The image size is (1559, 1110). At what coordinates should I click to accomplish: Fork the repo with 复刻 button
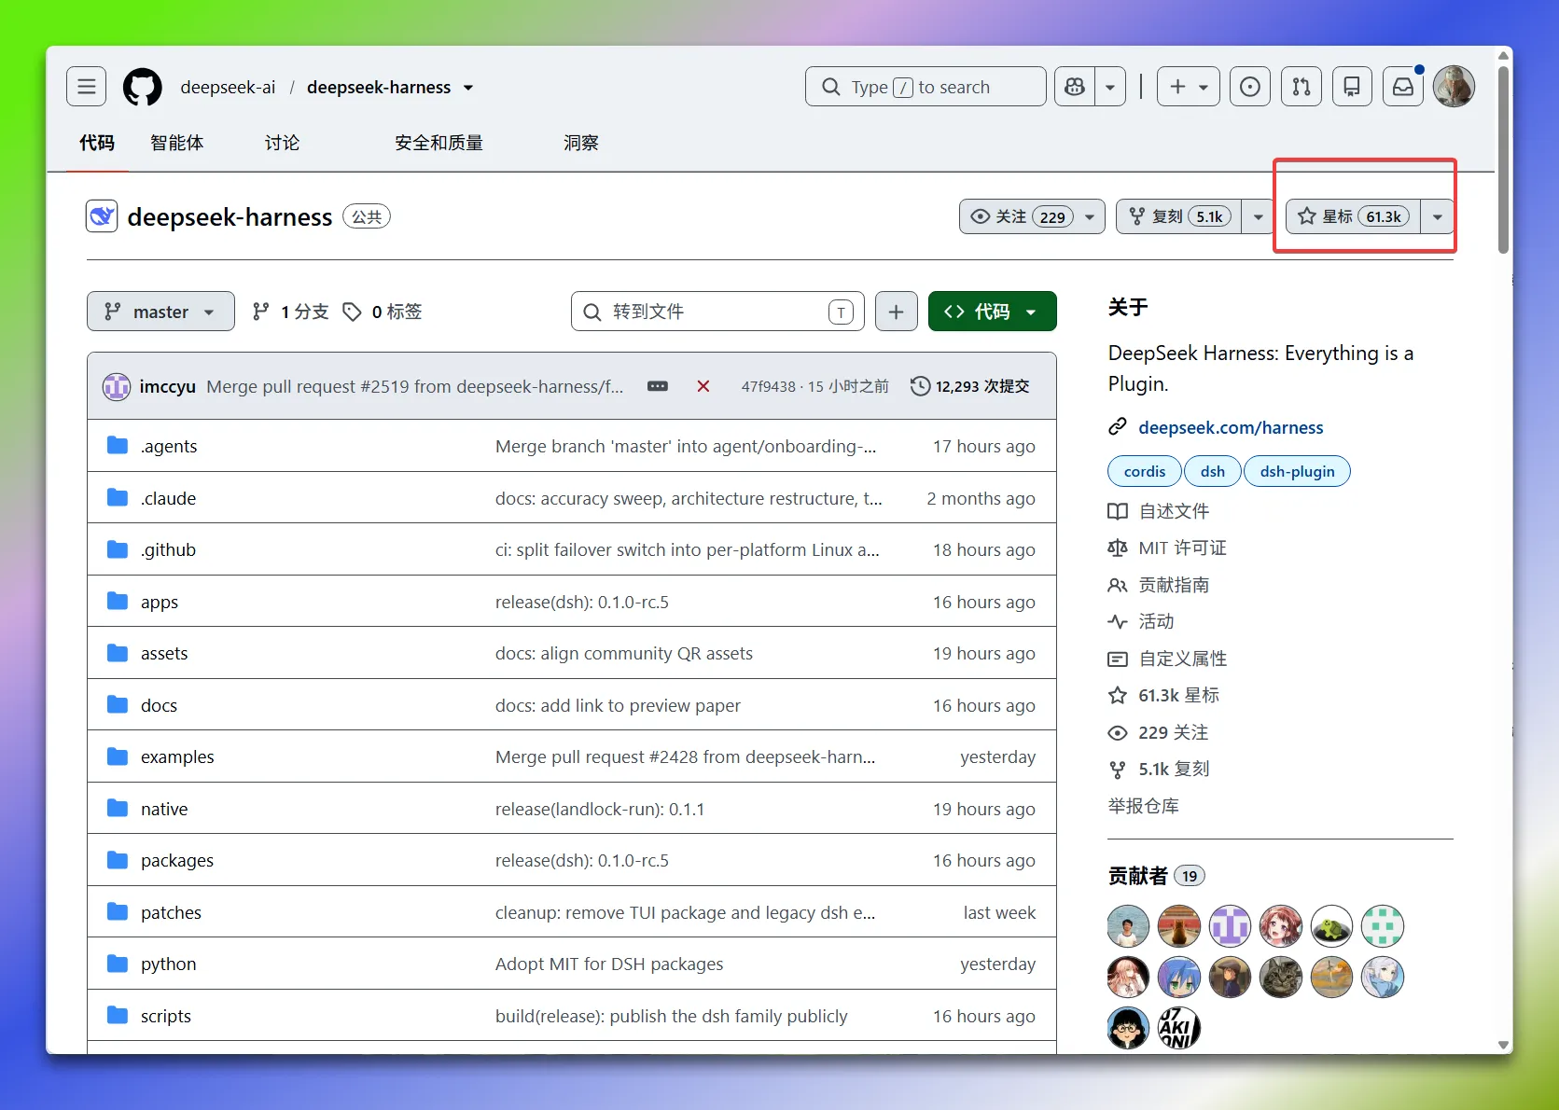click(x=1179, y=216)
